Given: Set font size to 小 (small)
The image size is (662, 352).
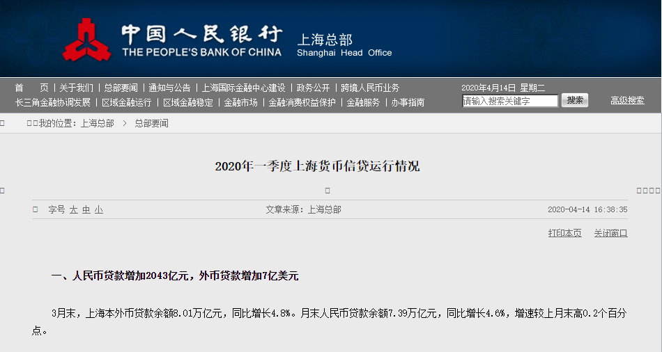Looking at the screenshot, I should click(x=99, y=210).
